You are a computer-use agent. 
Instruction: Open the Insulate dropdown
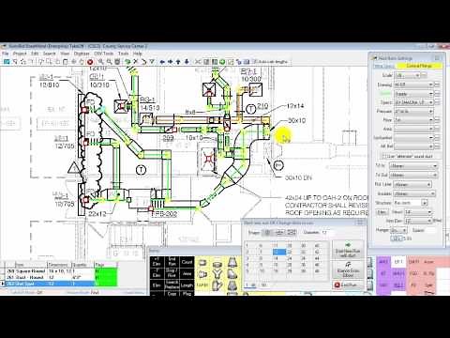click(414, 193)
